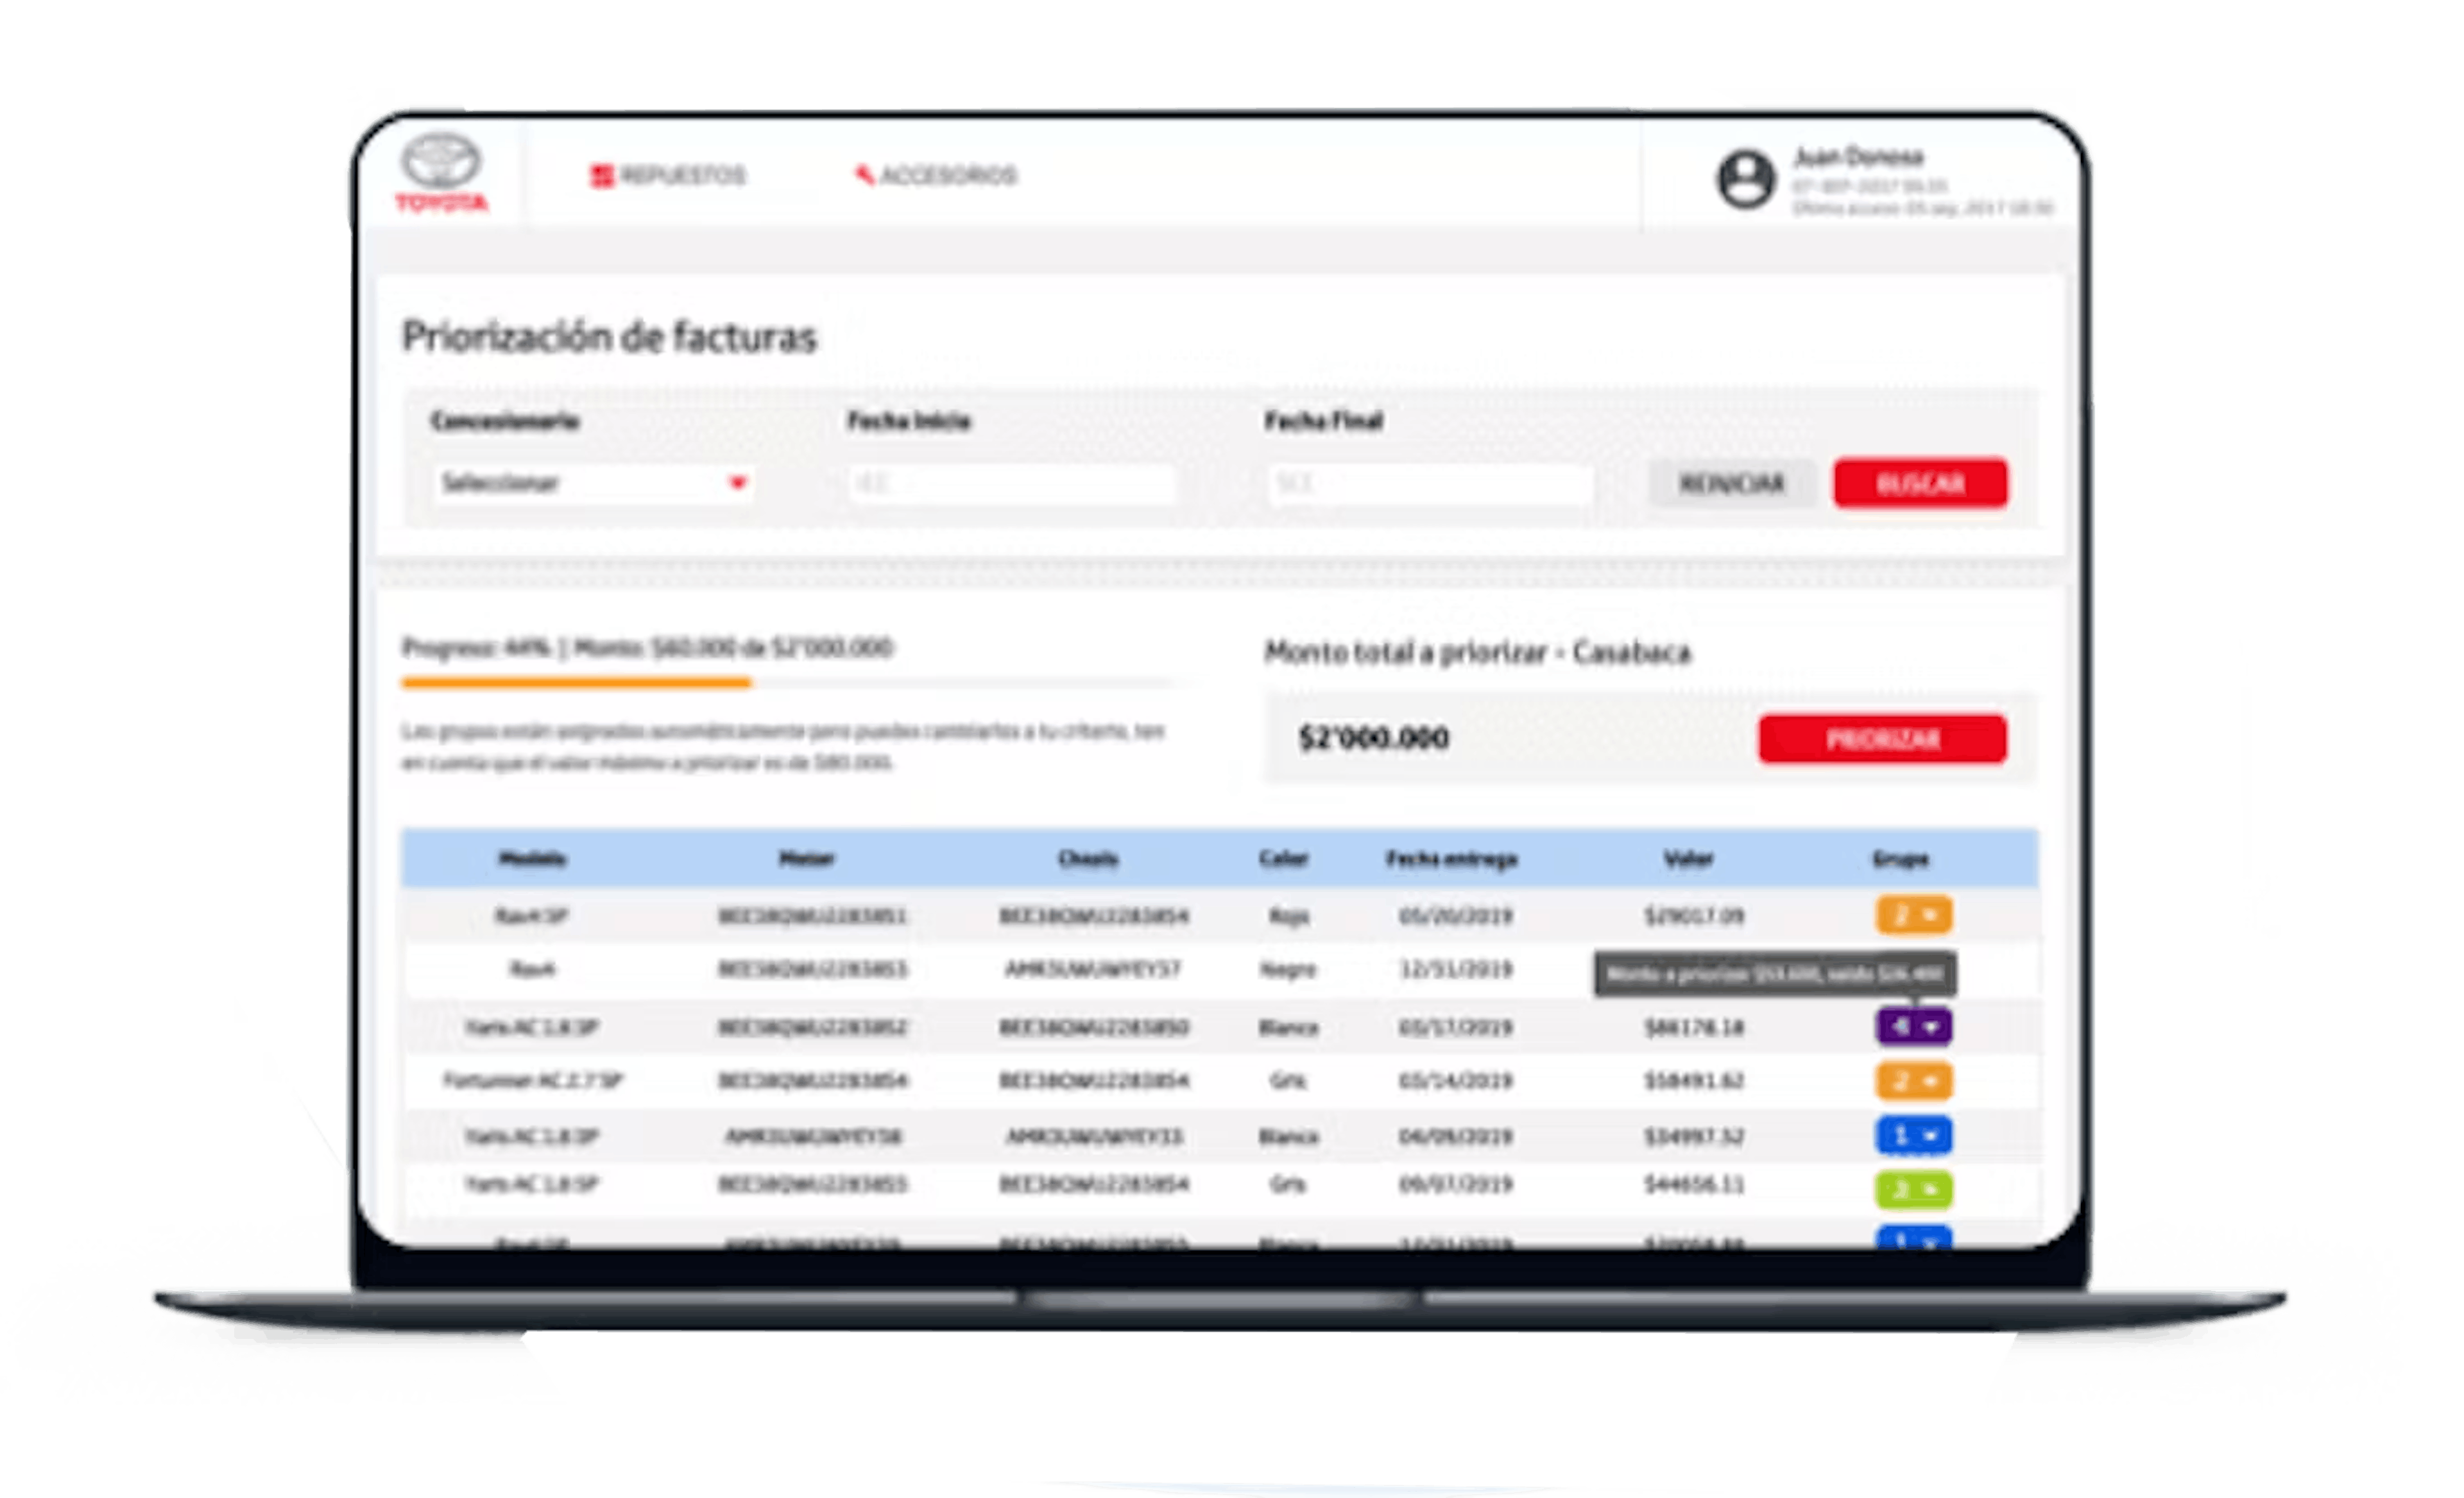Screen dimensions: 2464x1498
Task: Open the Repuestos menu
Action: [x=667, y=175]
